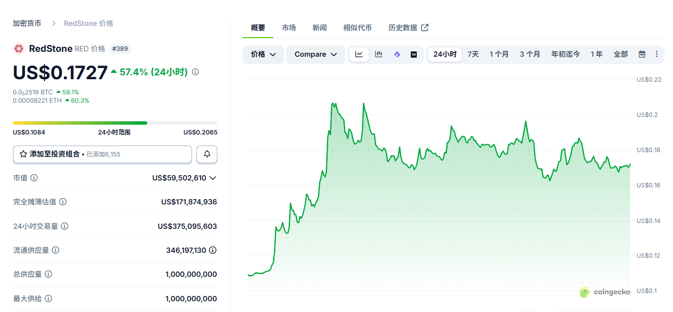
Task: Select 24小时 time range
Action: point(445,54)
